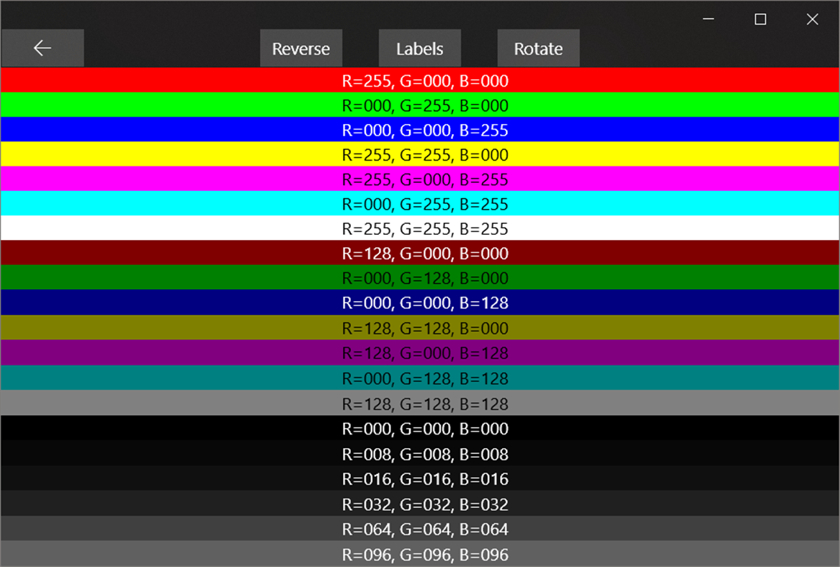Select the cyan R=000, G=255, B=255 bar
This screenshot has height=567, width=840.
[420, 204]
